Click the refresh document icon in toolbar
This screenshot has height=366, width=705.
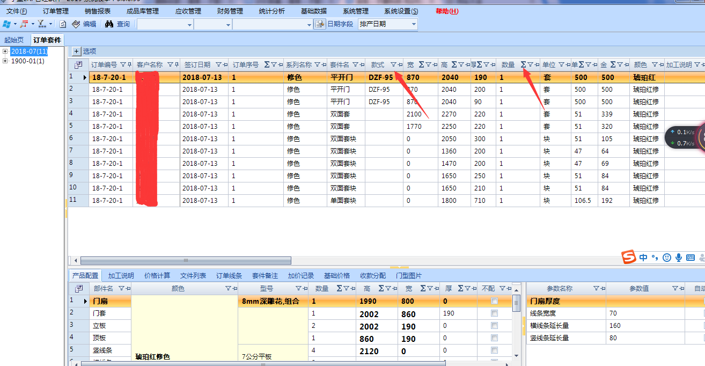coord(63,24)
